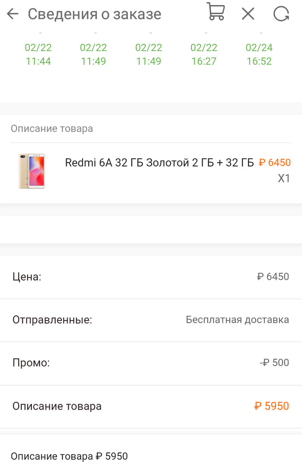Tap the Redmi 6A product thumbnail
This screenshot has width=302, height=475.
(x=31, y=171)
